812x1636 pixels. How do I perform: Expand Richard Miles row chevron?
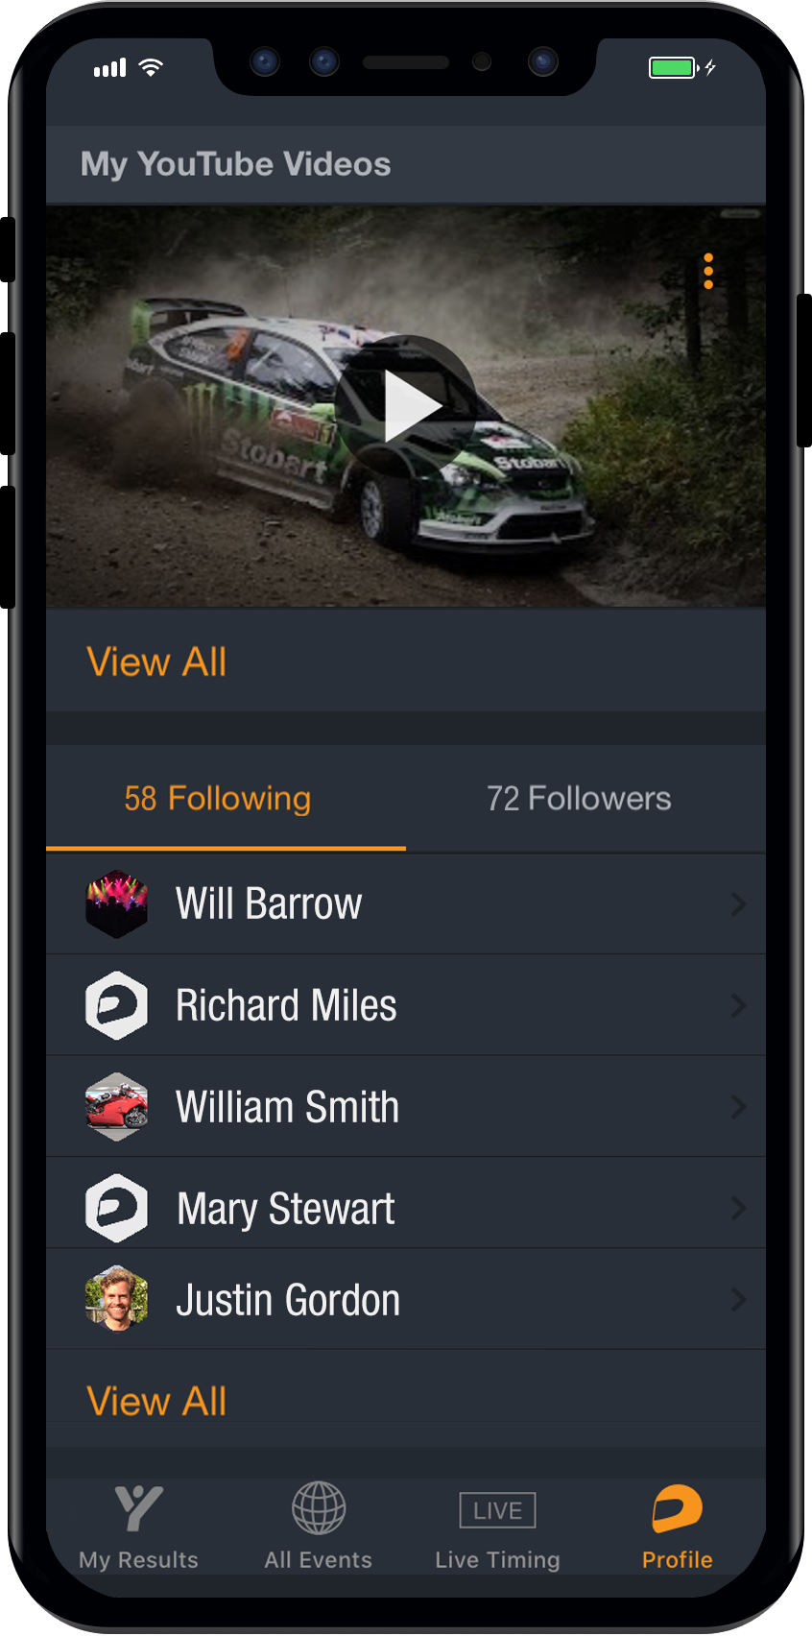click(738, 1005)
